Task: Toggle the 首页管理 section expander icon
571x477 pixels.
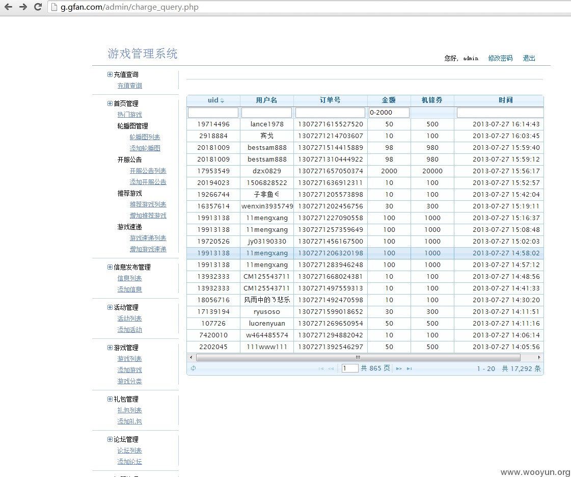Action: [110, 103]
